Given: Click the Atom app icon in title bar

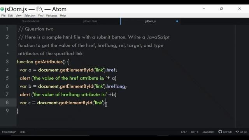Looking at the screenshot, I should coord(2,9).
